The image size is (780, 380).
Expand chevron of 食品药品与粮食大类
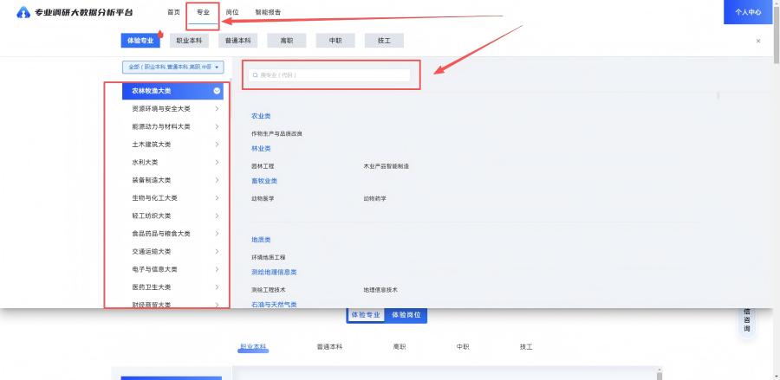pos(217,234)
